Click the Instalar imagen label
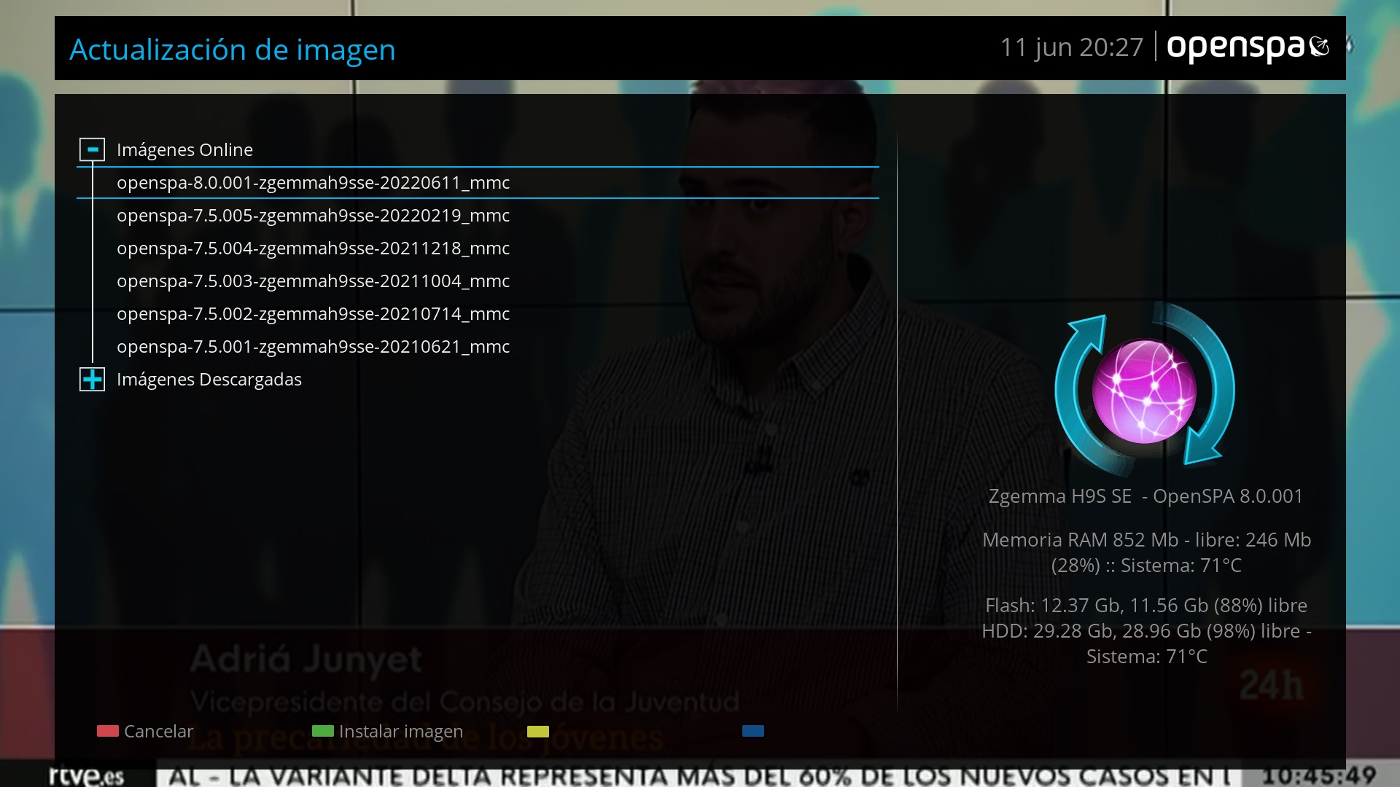Image resolution: width=1400 pixels, height=787 pixels. [x=400, y=731]
